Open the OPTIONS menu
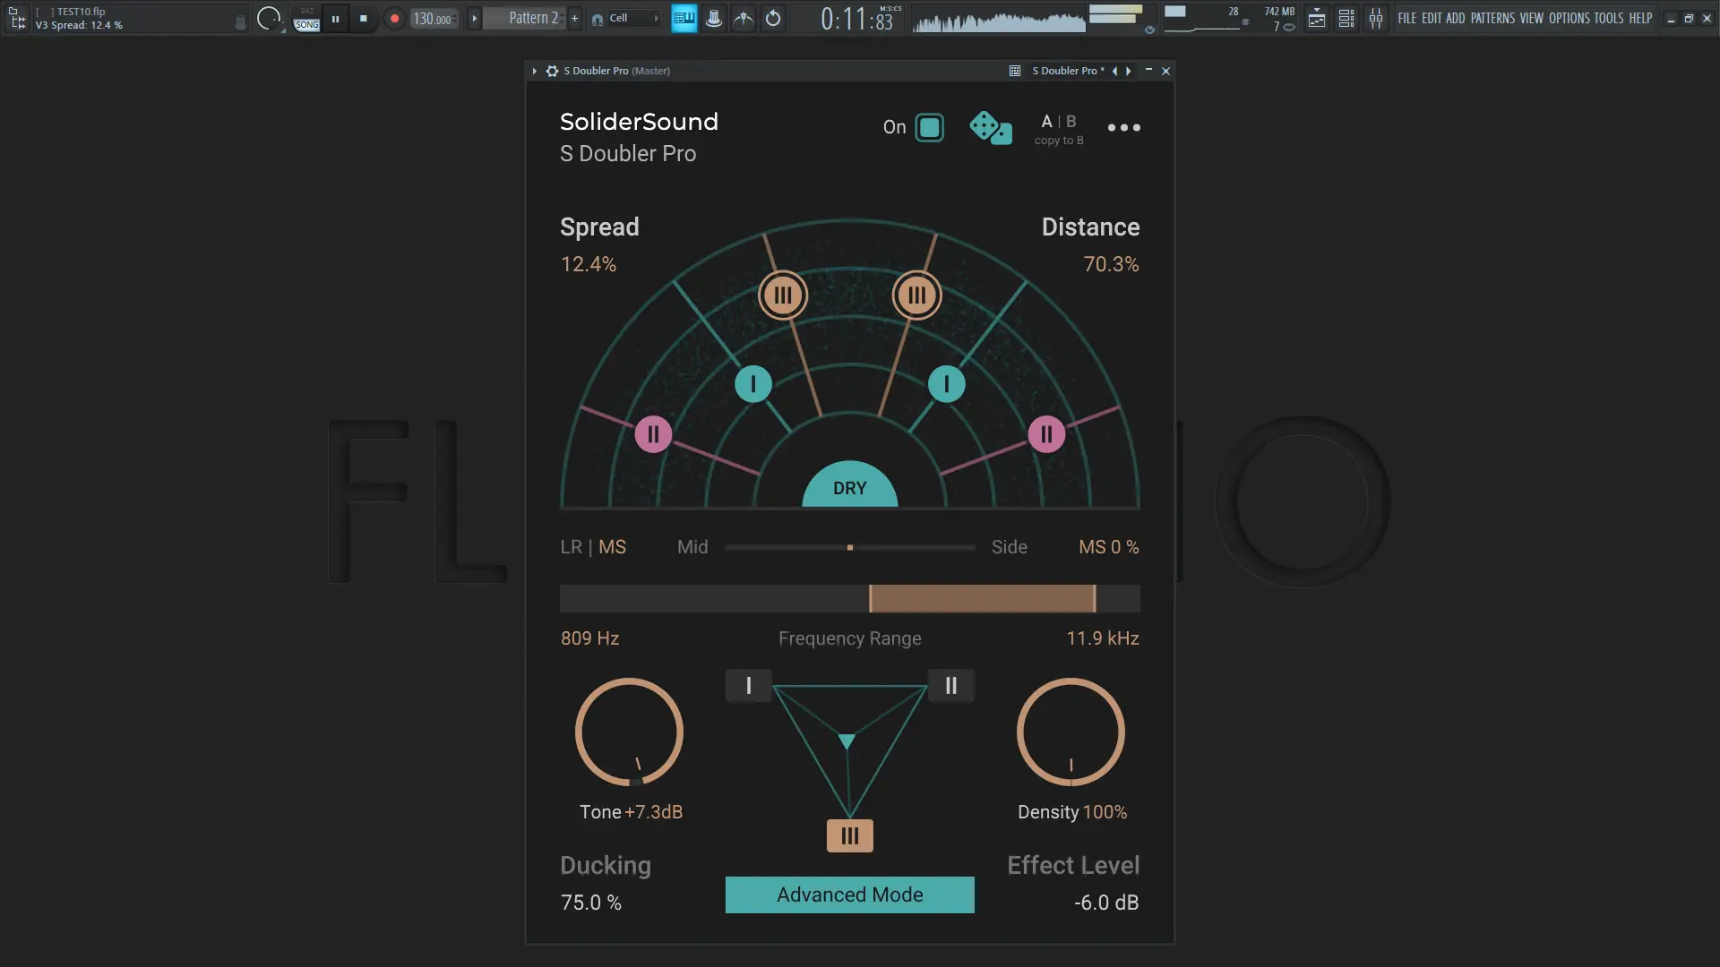This screenshot has width=1720, height=967. tap(1569, 18)
